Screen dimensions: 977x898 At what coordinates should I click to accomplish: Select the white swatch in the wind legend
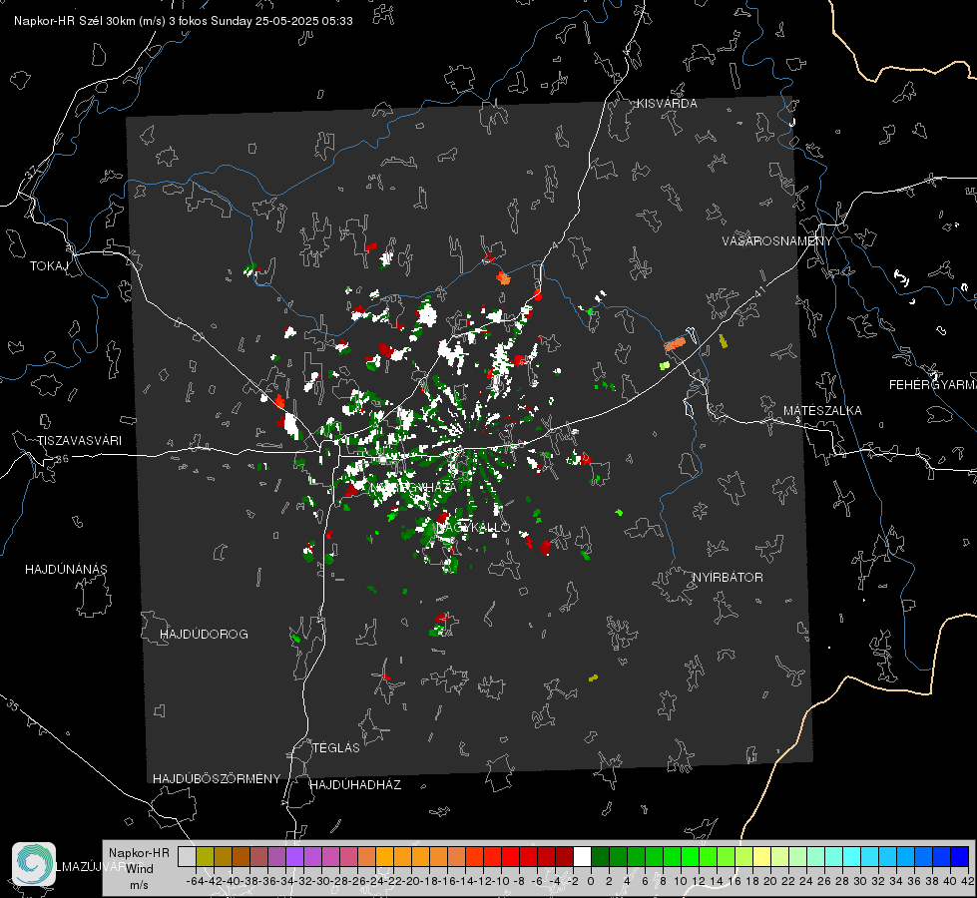582,856
